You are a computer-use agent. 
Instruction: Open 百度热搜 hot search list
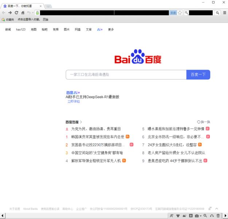point(74,122)
